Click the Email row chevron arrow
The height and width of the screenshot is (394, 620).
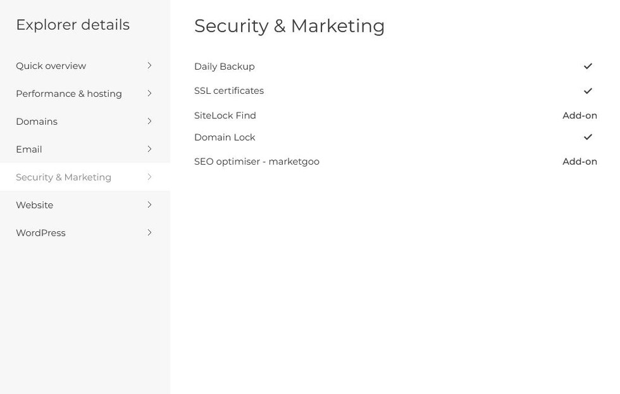[x=149, y=149]
